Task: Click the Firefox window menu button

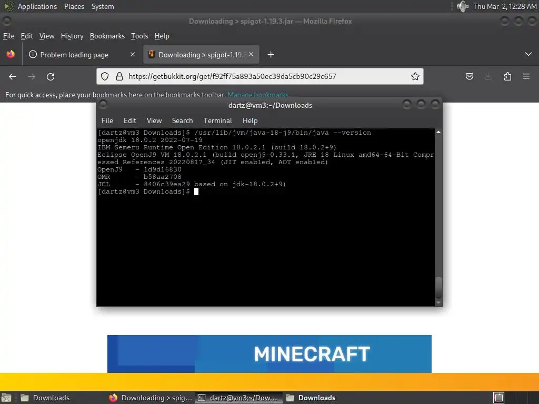Action: pos(6,21)
